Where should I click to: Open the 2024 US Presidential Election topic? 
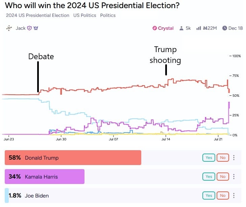(x=38, y=15)
